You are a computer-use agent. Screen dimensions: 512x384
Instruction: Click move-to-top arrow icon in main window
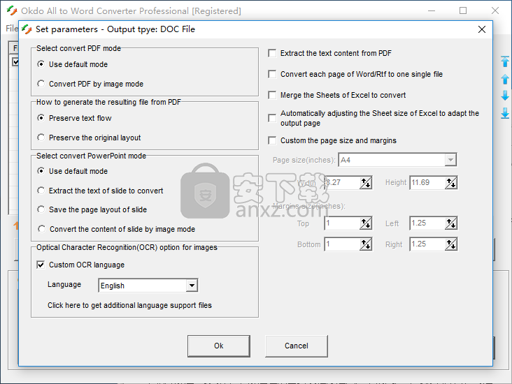point(505,61)
